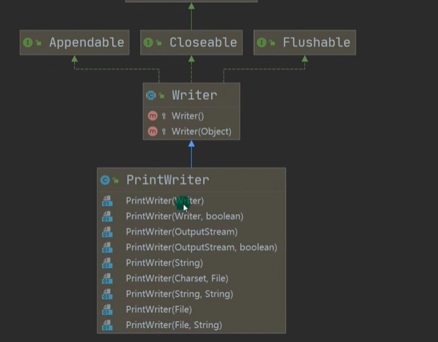Viewport: 438px width, 342px height.
Task: Select the Appendable interface node
Action: coord(75,43)
